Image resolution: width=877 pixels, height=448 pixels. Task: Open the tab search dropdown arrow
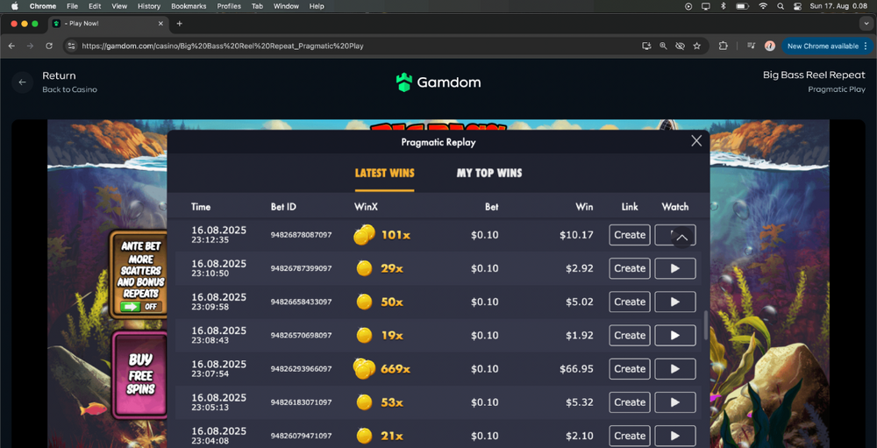pos(865,24)
